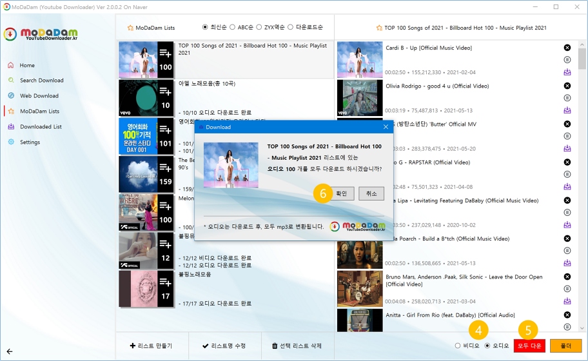The width and height of the screenshot is (588, 361).
Task: Open Web Download in sidebar
Action: coord(39,95)
